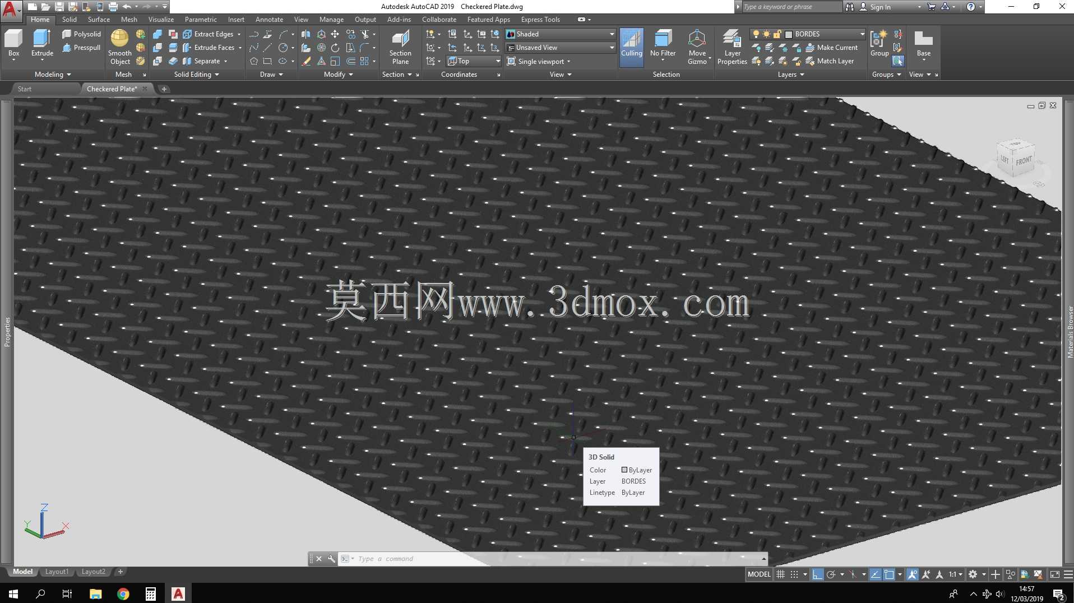Open the Move Gizmo tool
The height and width of the screenshot is (603, 1074).
pos(697,48)
